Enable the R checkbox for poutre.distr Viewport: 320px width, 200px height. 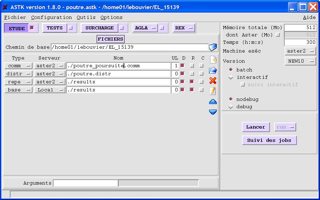point(192,74)
